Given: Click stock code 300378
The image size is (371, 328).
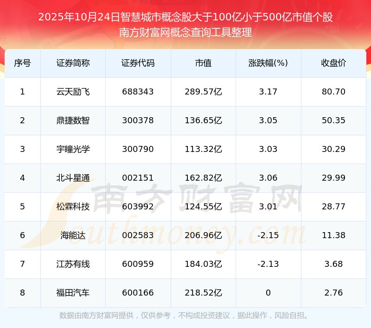Looking at the screenshot, I should click(138, 120).
